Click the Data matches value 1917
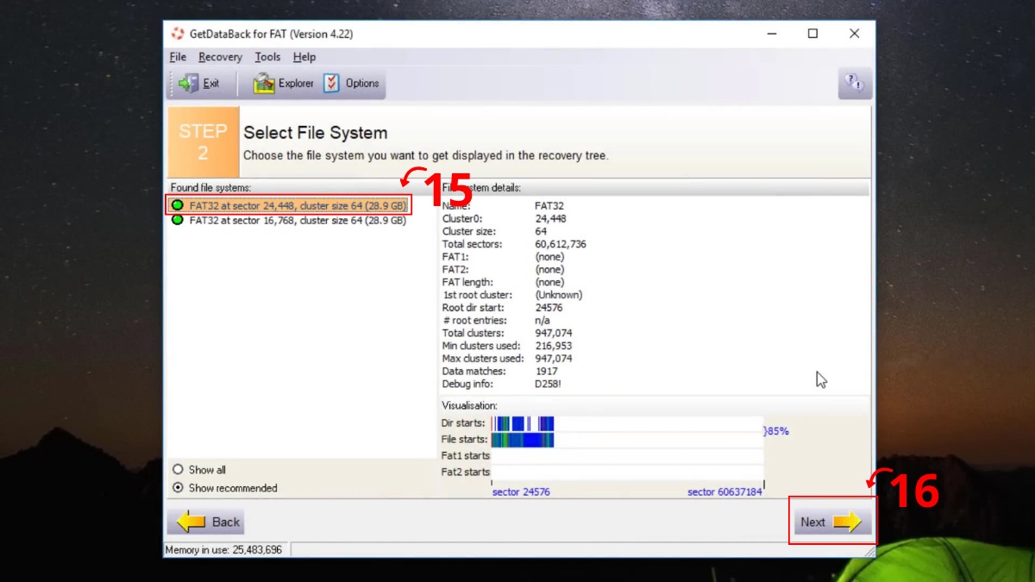 pos(547,371)
